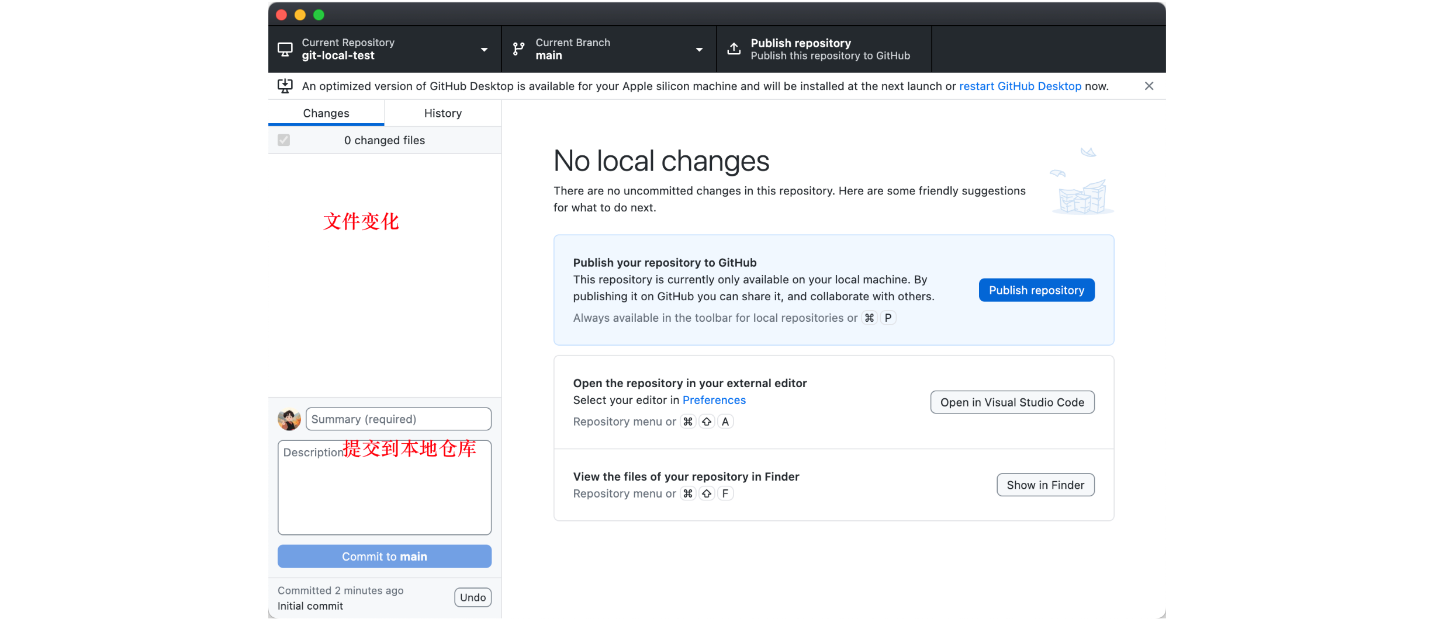The image size is (1439, 626).
Task: Click restart GitHub Desktop link
Action: pyautogui.click(x=1020, y=86)
